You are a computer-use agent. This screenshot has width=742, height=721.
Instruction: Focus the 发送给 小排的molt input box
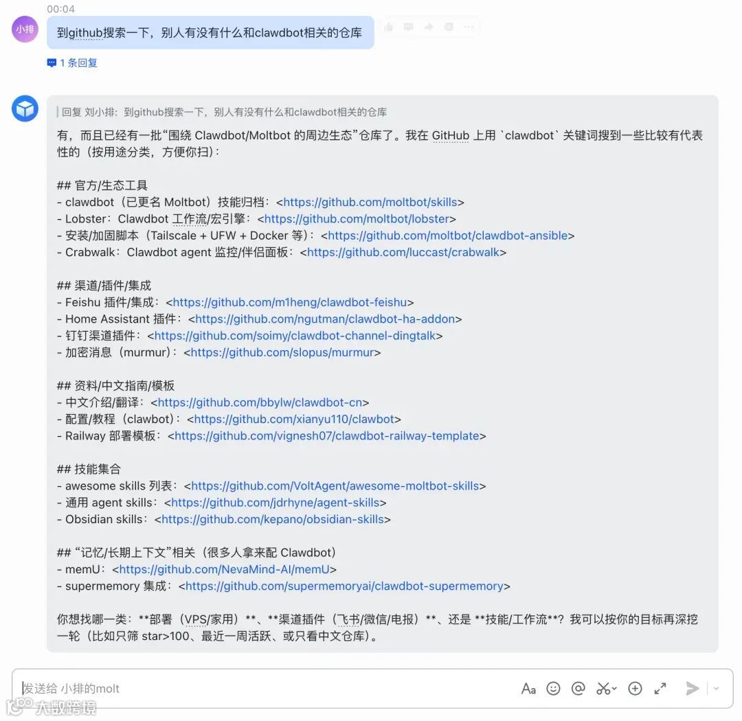265,688
